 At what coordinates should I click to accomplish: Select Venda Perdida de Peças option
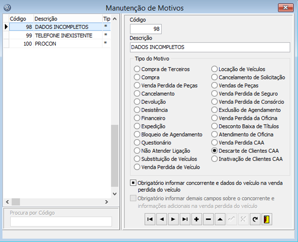[x=166, y=85]
